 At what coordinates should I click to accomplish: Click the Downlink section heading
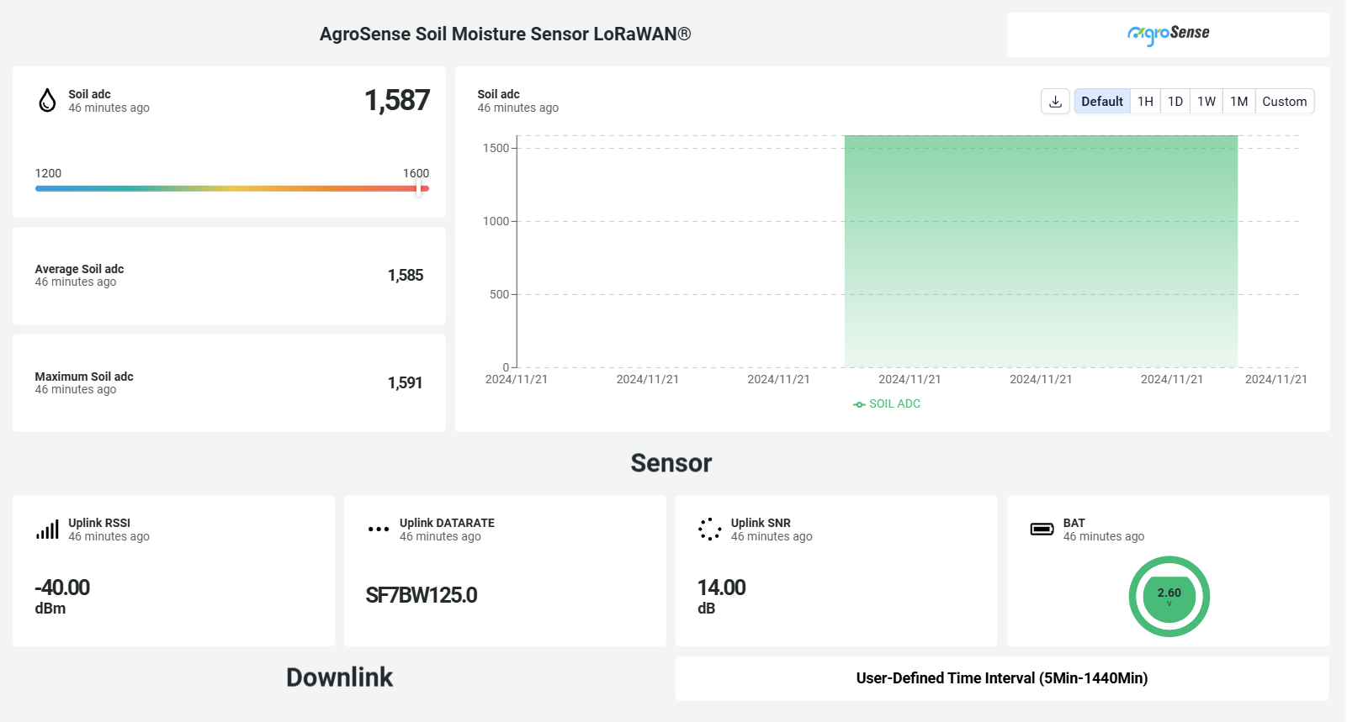click(x=340, y=677)
